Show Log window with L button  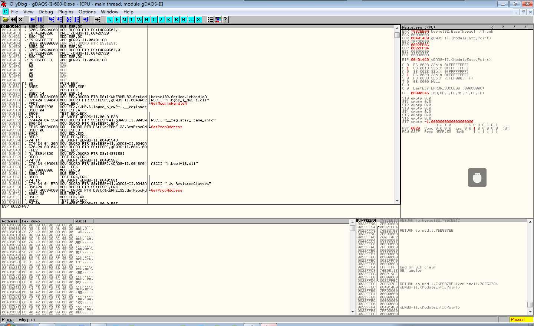tap(110, 19)
